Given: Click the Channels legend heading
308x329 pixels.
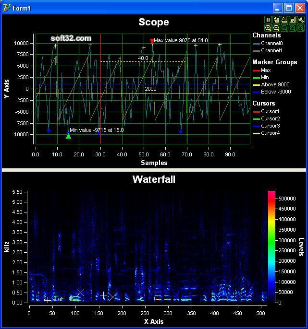Looking at the screenshot, I should [267, 35].
